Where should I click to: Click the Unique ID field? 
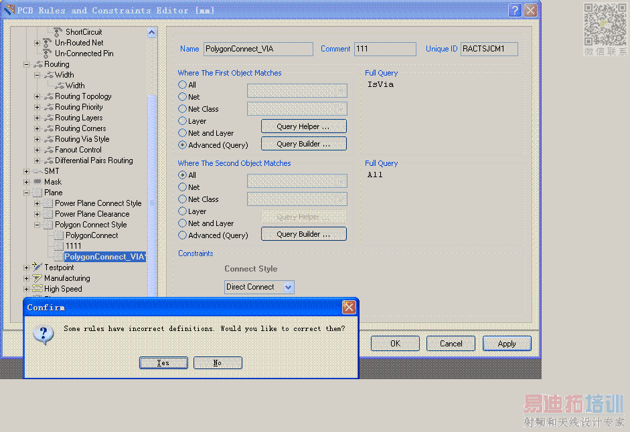tap(489, 49)
